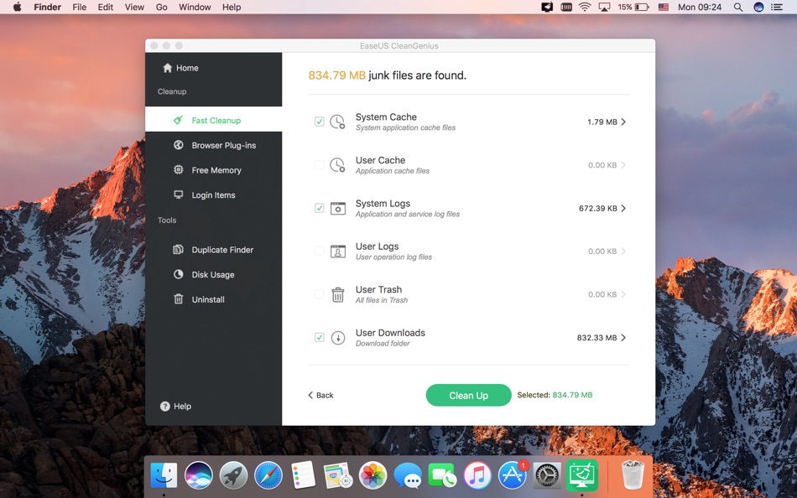The image size is (797, 498).
Task: Tick the User Trash checkbox
Action: [319, 294]
